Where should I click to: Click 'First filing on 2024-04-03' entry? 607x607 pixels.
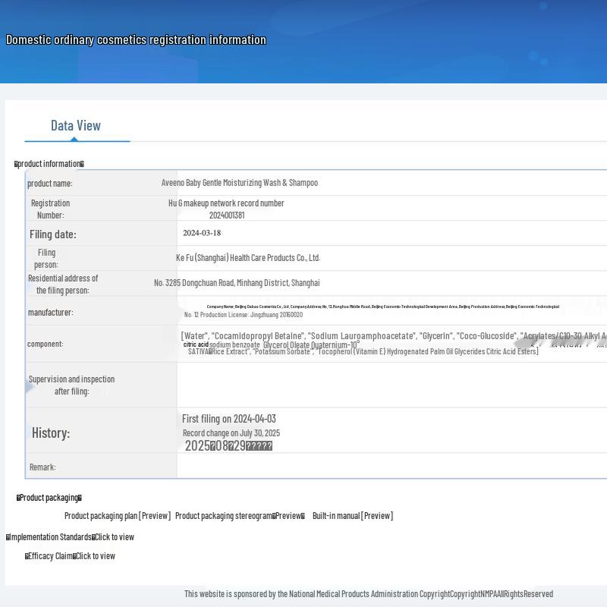click(229, 419)
